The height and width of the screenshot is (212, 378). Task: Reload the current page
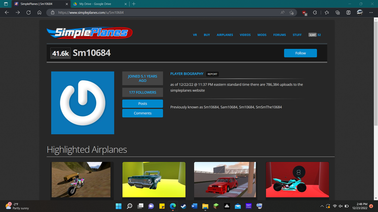(28, 13)
